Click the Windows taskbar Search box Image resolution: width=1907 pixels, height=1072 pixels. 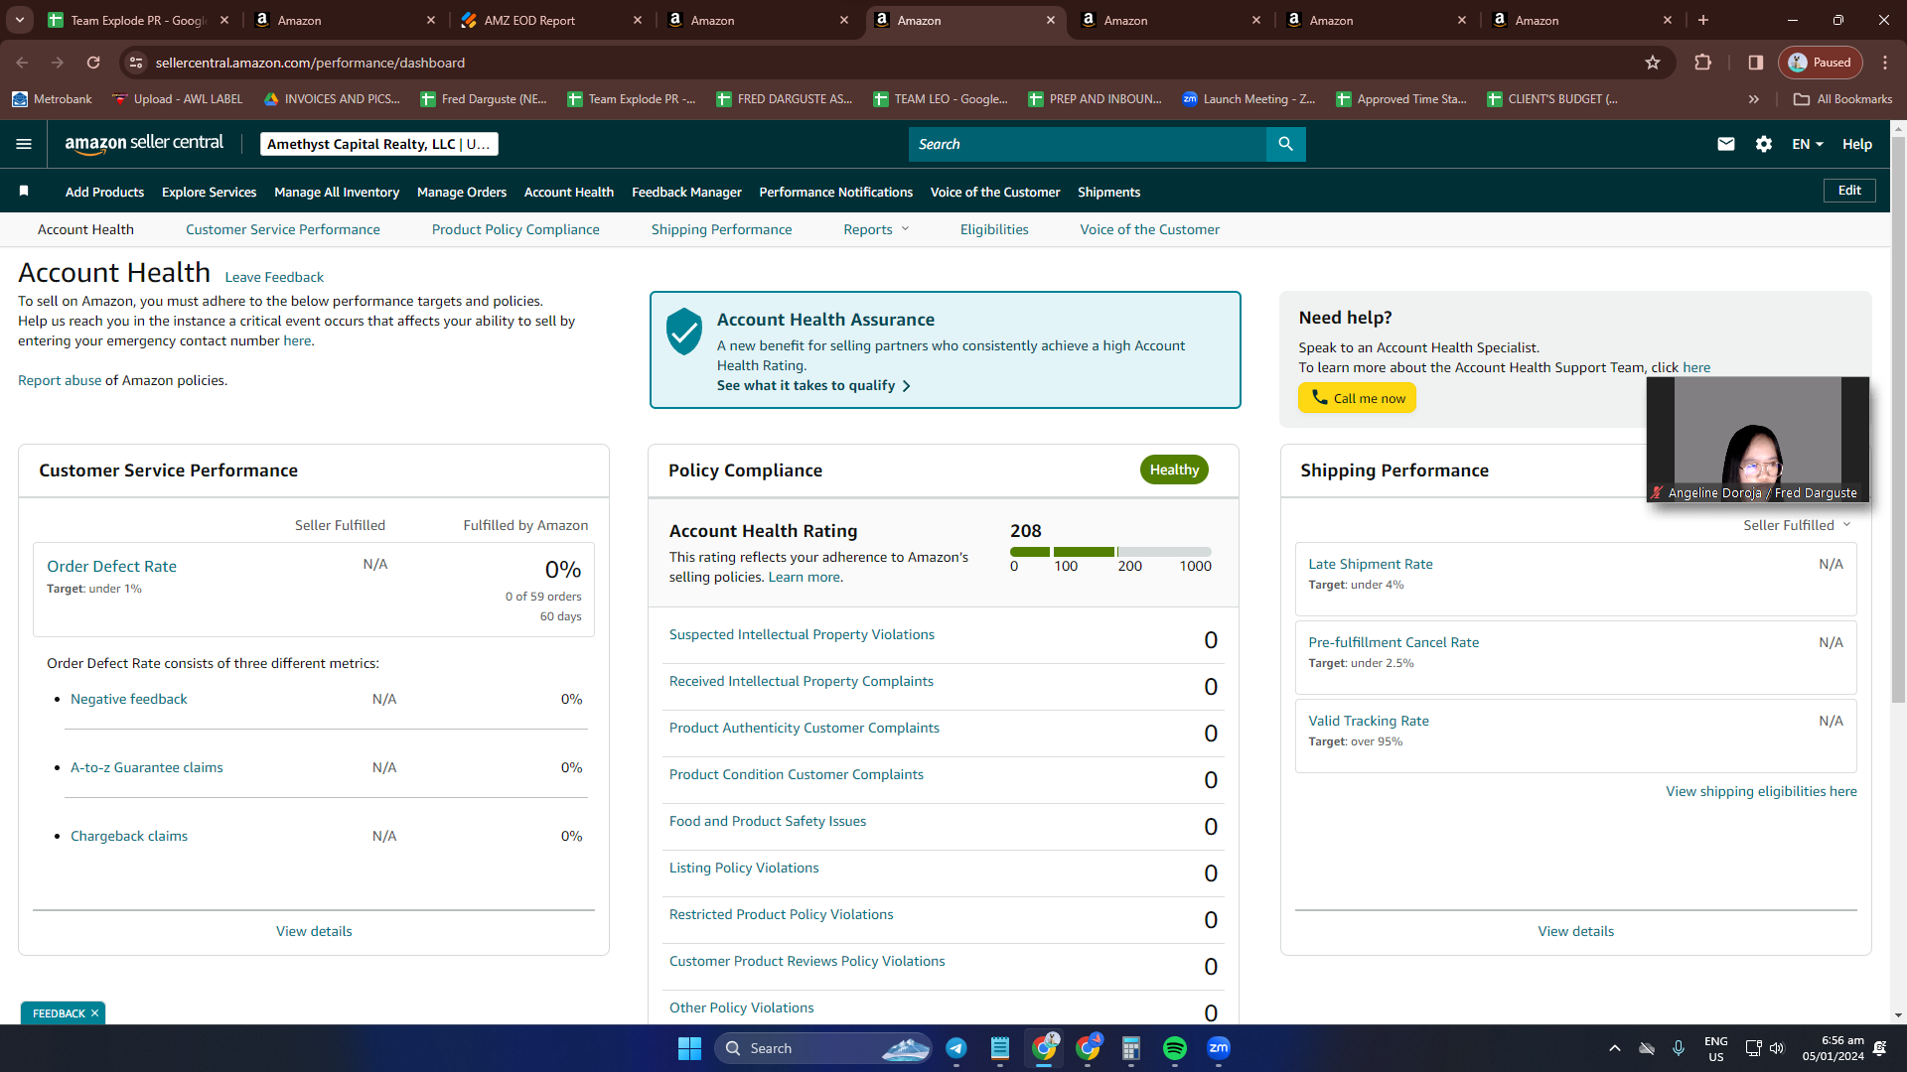[824, 1048]
